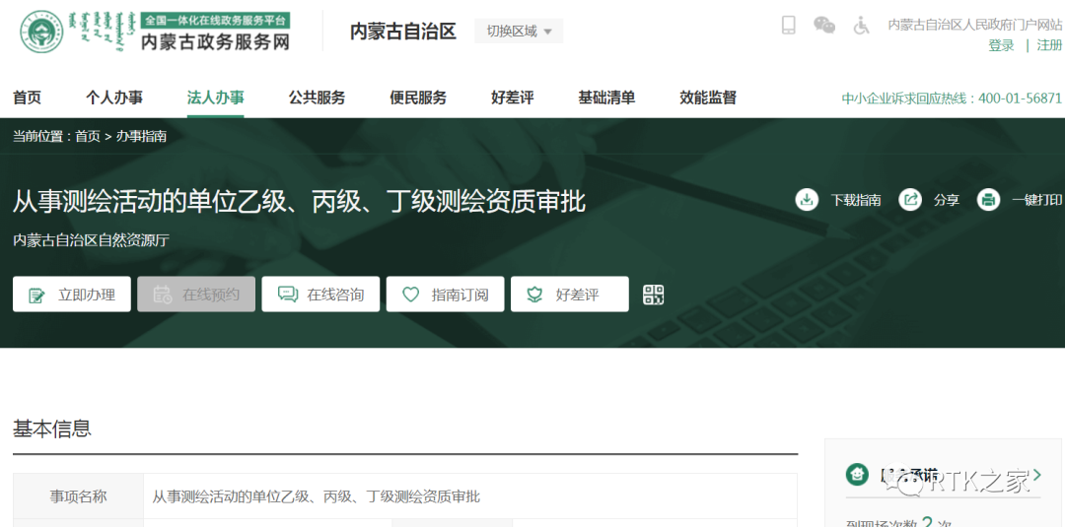The width and height of the screenshot is (1065, 527).
Task: Click the 登录 login link
Action: click(1001, 45)
